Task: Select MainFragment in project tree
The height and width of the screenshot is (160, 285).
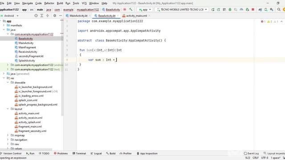Action: (x=27, y=48)
